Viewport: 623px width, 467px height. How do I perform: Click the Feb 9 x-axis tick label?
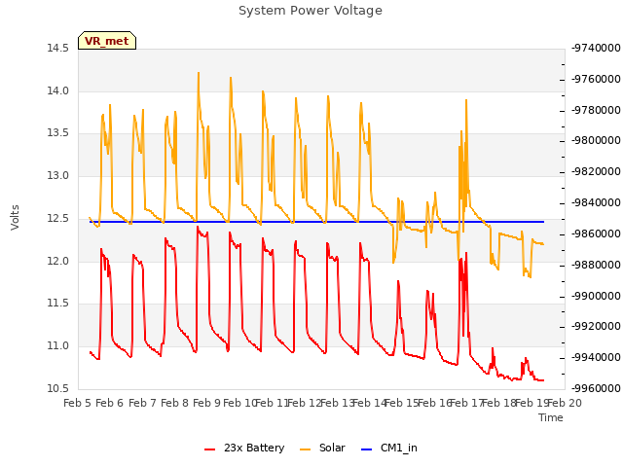pos(206,403)
